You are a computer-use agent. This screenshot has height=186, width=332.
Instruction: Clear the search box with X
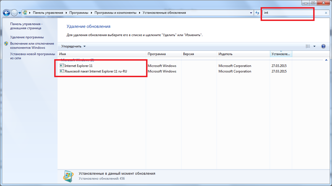click(x=326, y=13)
